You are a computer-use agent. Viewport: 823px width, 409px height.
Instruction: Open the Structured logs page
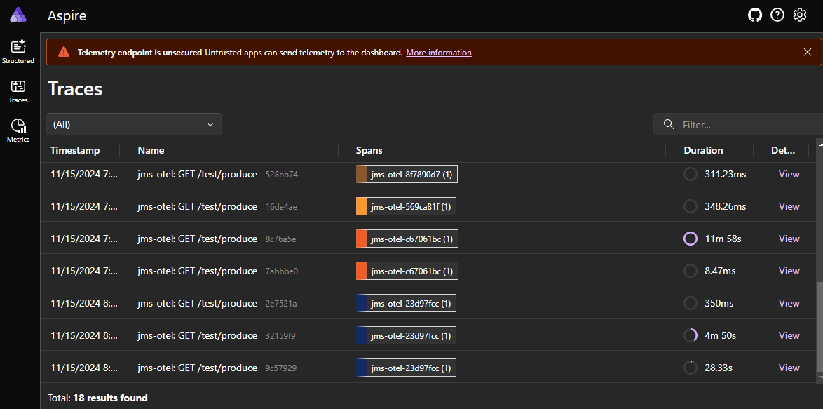coord(18,51)
